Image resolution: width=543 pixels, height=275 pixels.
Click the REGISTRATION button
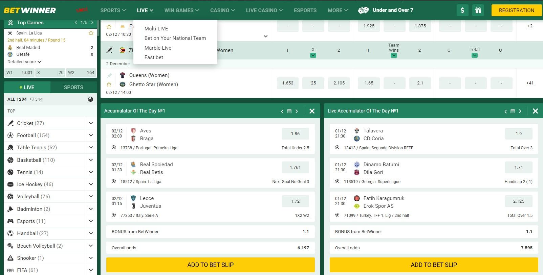[516, 10]
